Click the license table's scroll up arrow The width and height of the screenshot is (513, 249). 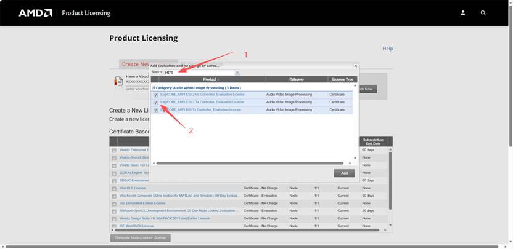(x=390, y=149)
